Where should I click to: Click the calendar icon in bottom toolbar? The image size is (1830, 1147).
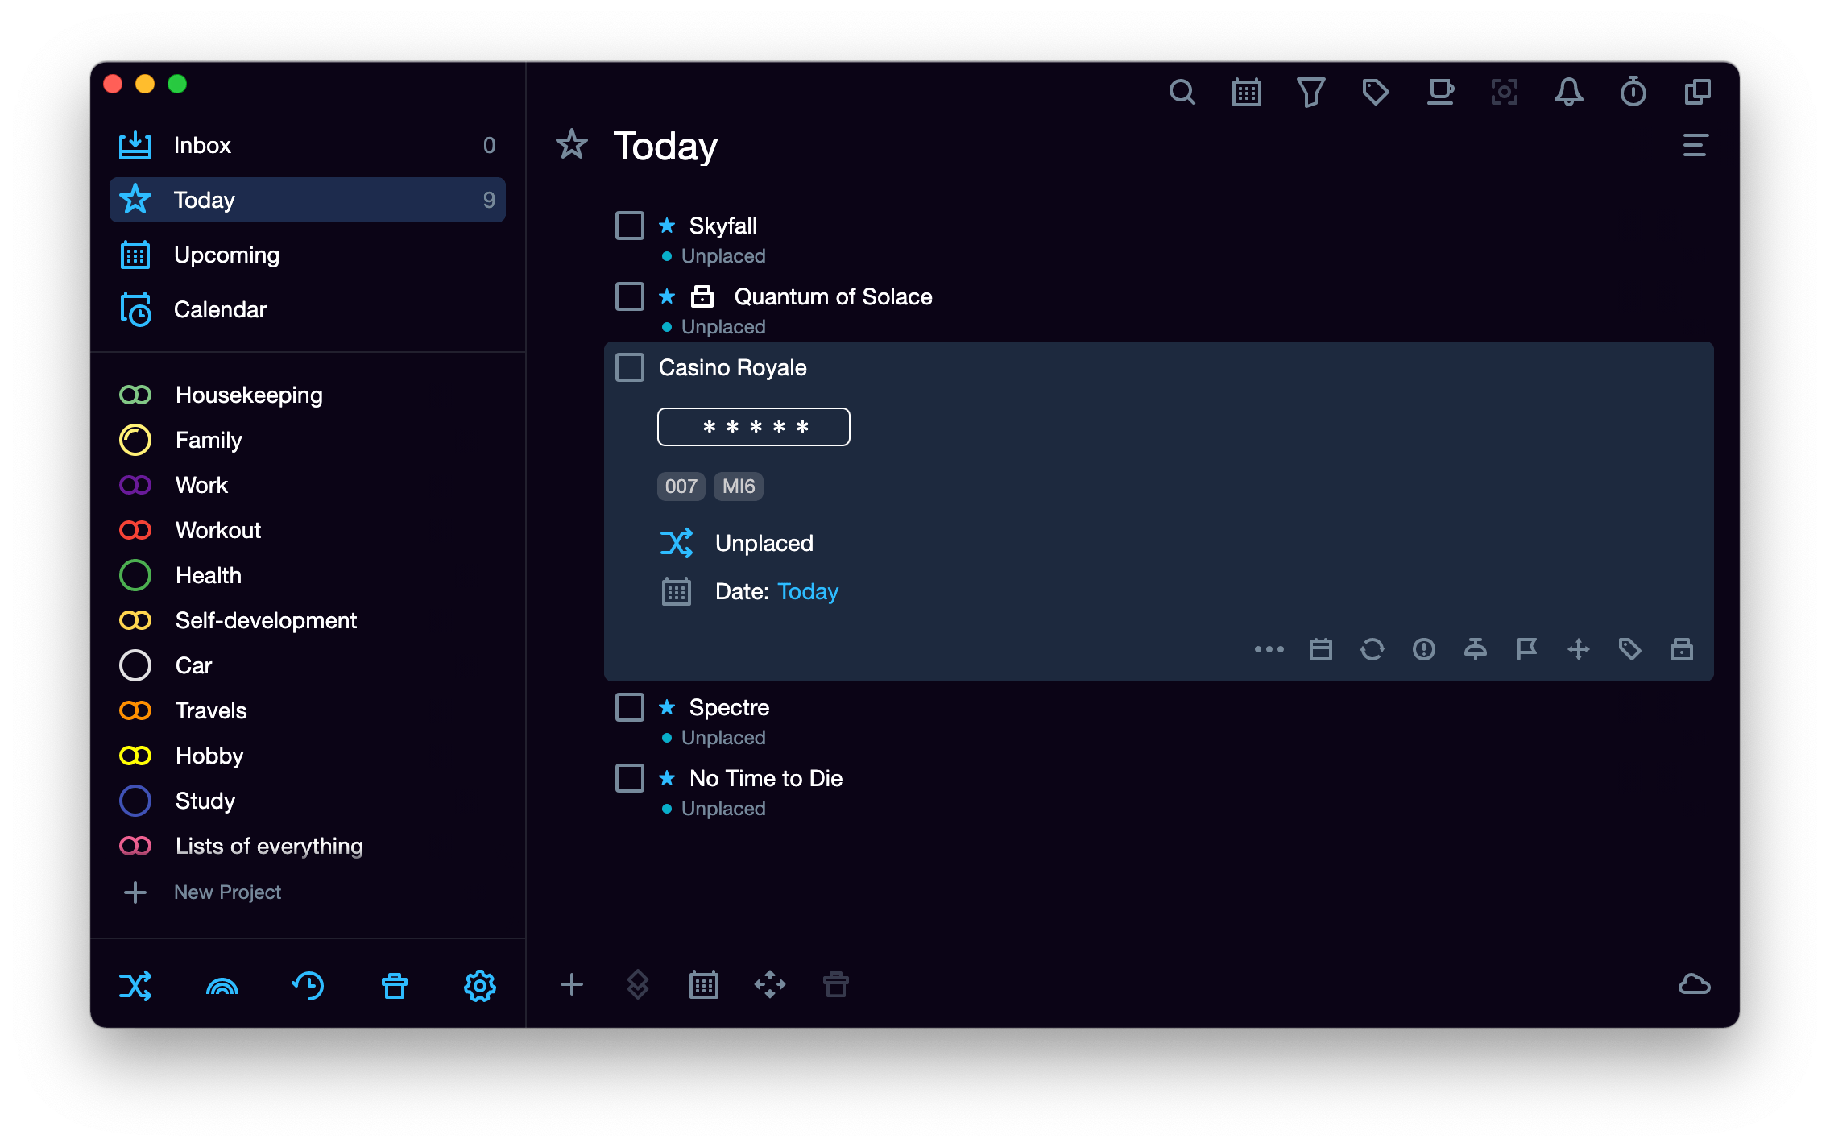click(x=704, y=984)
